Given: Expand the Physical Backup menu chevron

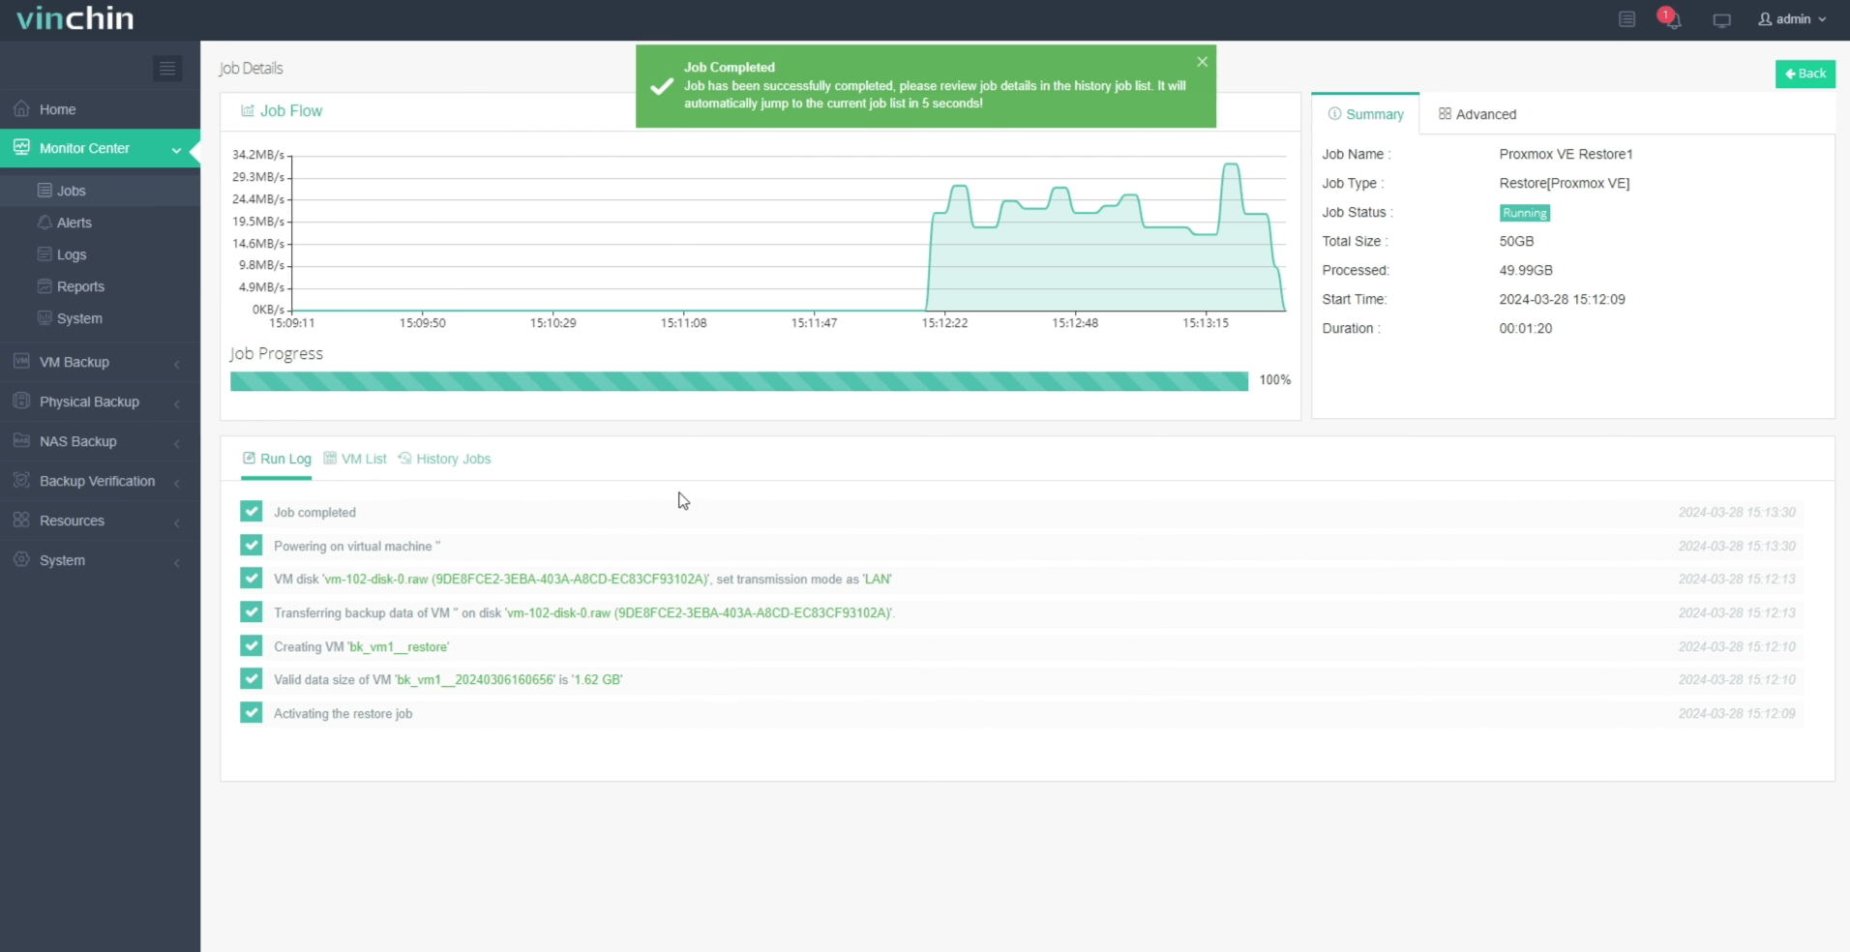Looking at the screenshot, I should click(177, 403).
